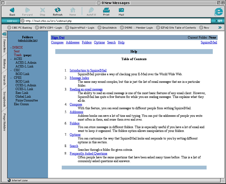The height and width of the screenshot is (184, 226).
Task: Select the INBOX folder
Action: click(x=17, y=47)
